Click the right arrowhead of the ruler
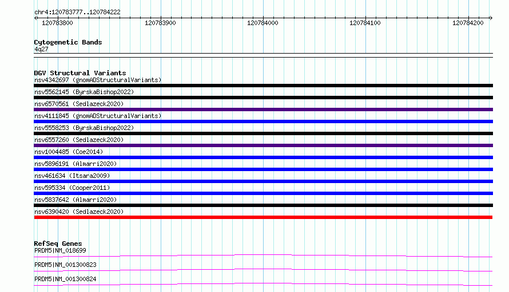This screenshot has width=509, height=292. (491, 18)
